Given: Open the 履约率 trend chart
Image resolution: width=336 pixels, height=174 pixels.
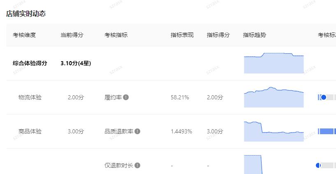Looking at the screenshot, I should coord(273,97).
